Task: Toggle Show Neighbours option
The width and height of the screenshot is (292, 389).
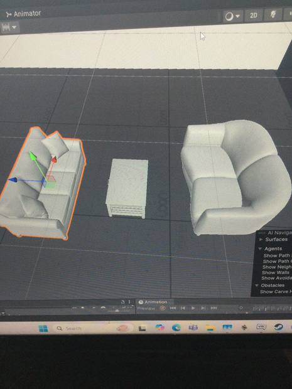Action: (x=276, y=267)
